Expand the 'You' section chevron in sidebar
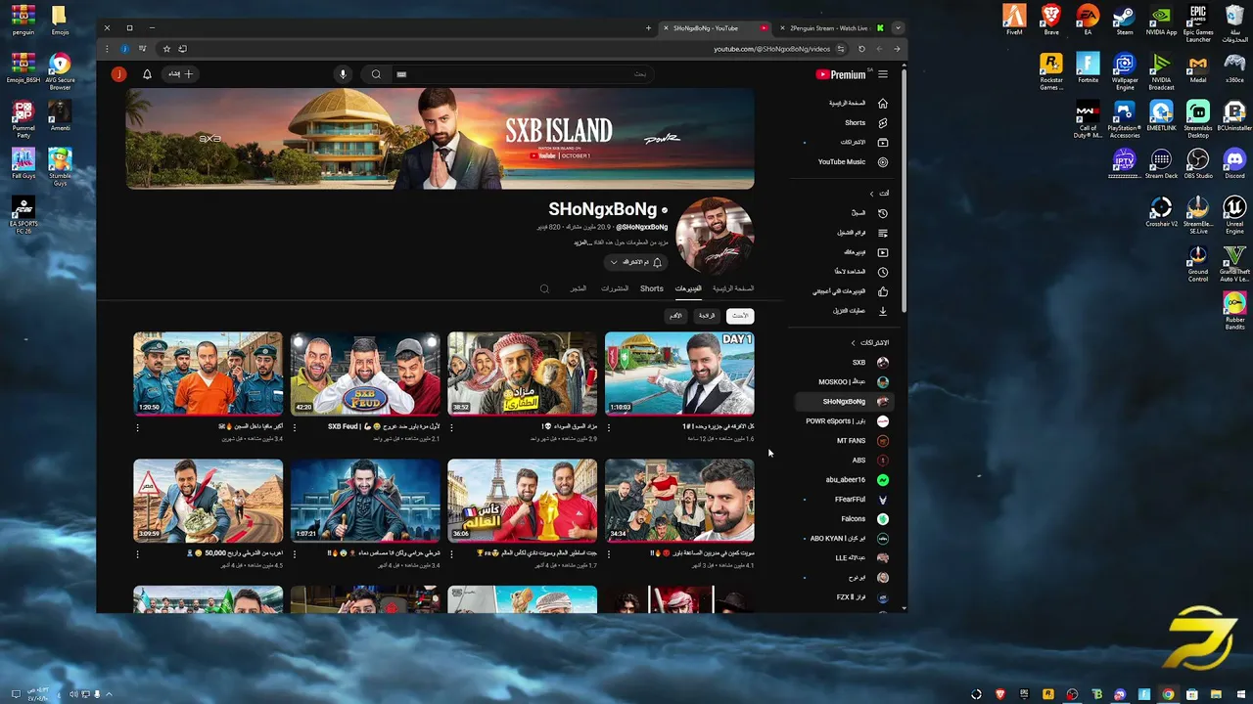 871,194
